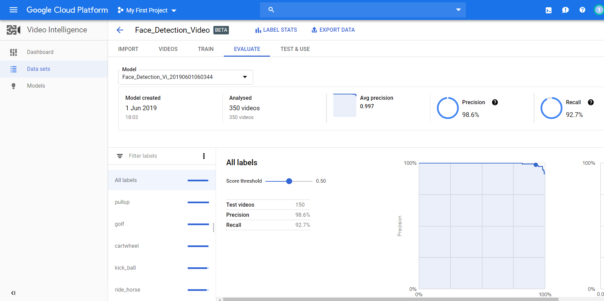Click the BETA badge
Screen dimensions: 604x301
click(x=221, y=30)
